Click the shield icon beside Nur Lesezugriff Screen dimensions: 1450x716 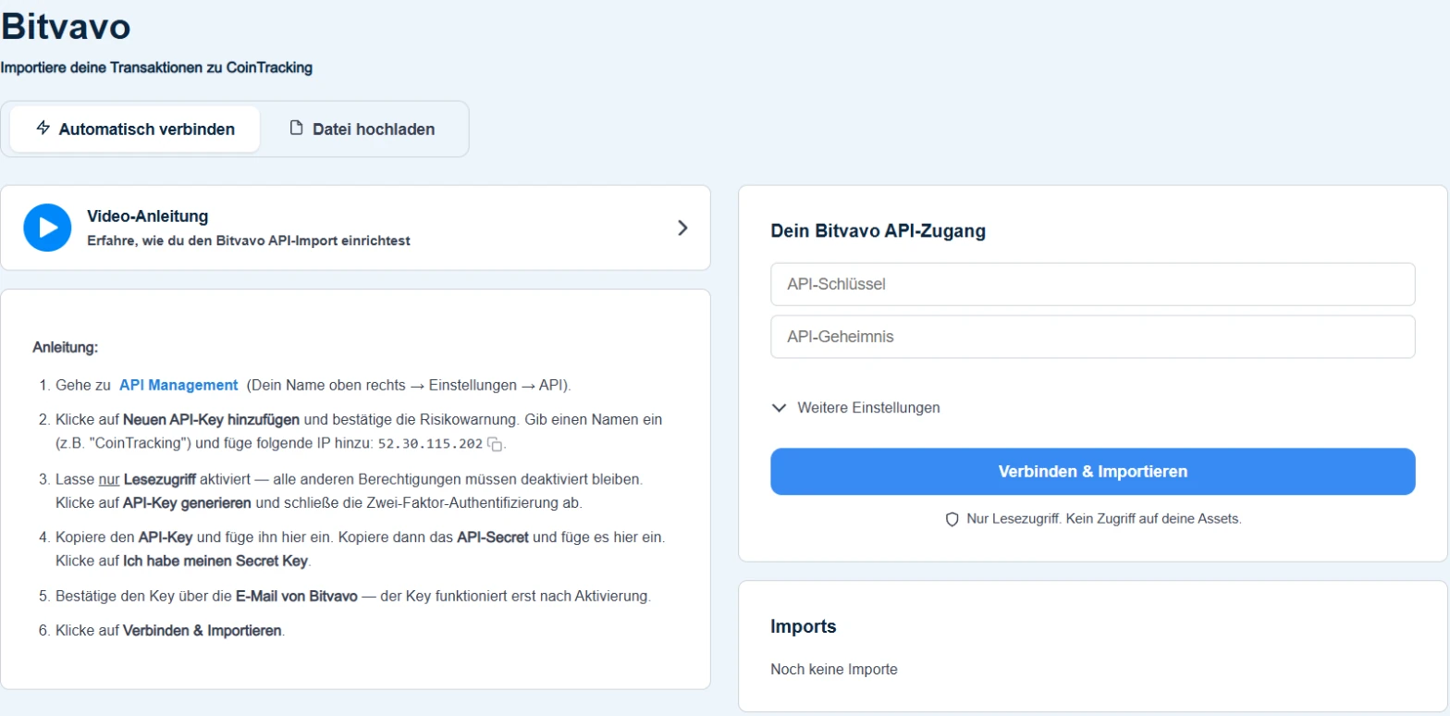point(952,520)
